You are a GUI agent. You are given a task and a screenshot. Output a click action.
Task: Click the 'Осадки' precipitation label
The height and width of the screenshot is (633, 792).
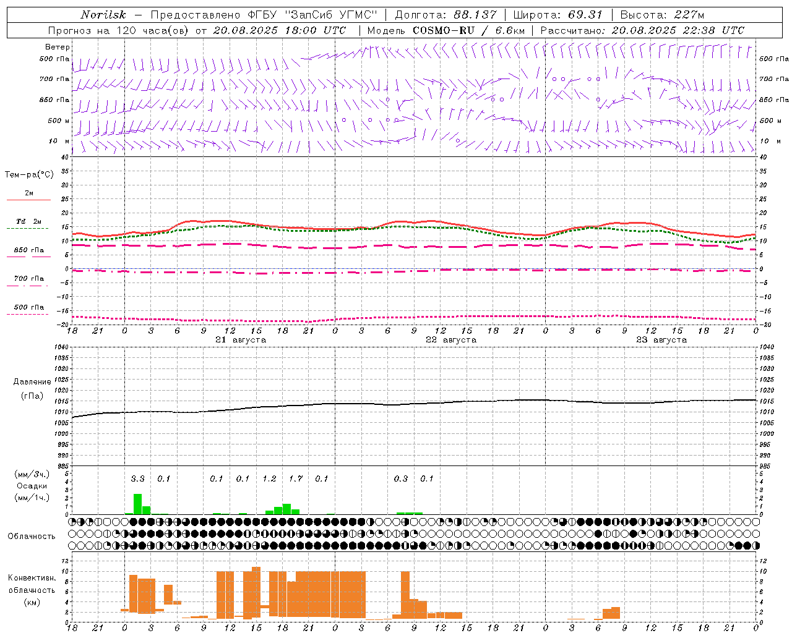pyautogui.click(x=32, y=486)
